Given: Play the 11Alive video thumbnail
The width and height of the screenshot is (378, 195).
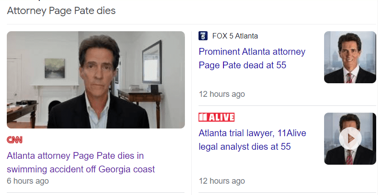Looking at the screenshot, I should (350, 139).
